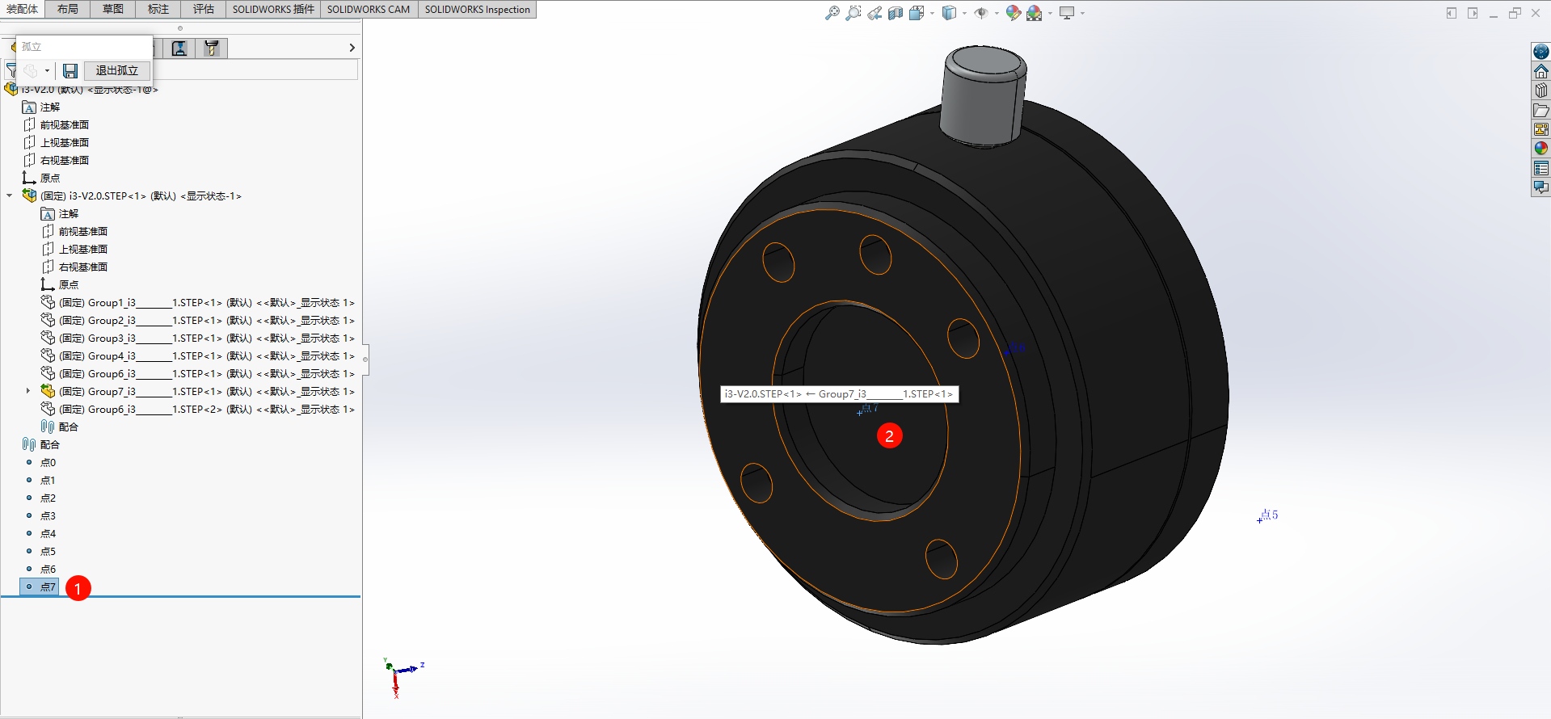Open the View Orientation dropdown arrow
1551x719 pixels.
click(x=932, y=13)
